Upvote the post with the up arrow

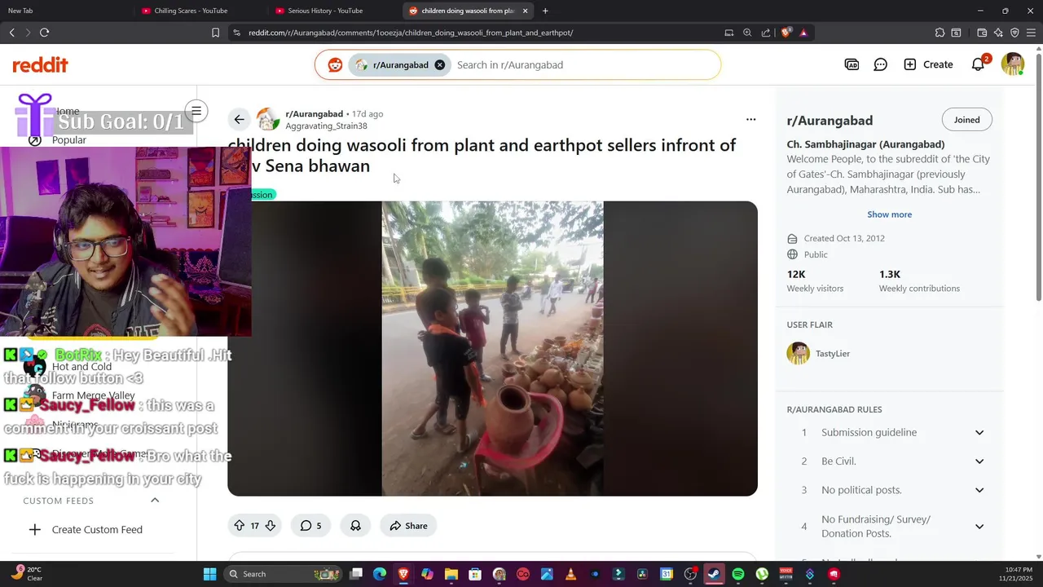pos(239,526)
